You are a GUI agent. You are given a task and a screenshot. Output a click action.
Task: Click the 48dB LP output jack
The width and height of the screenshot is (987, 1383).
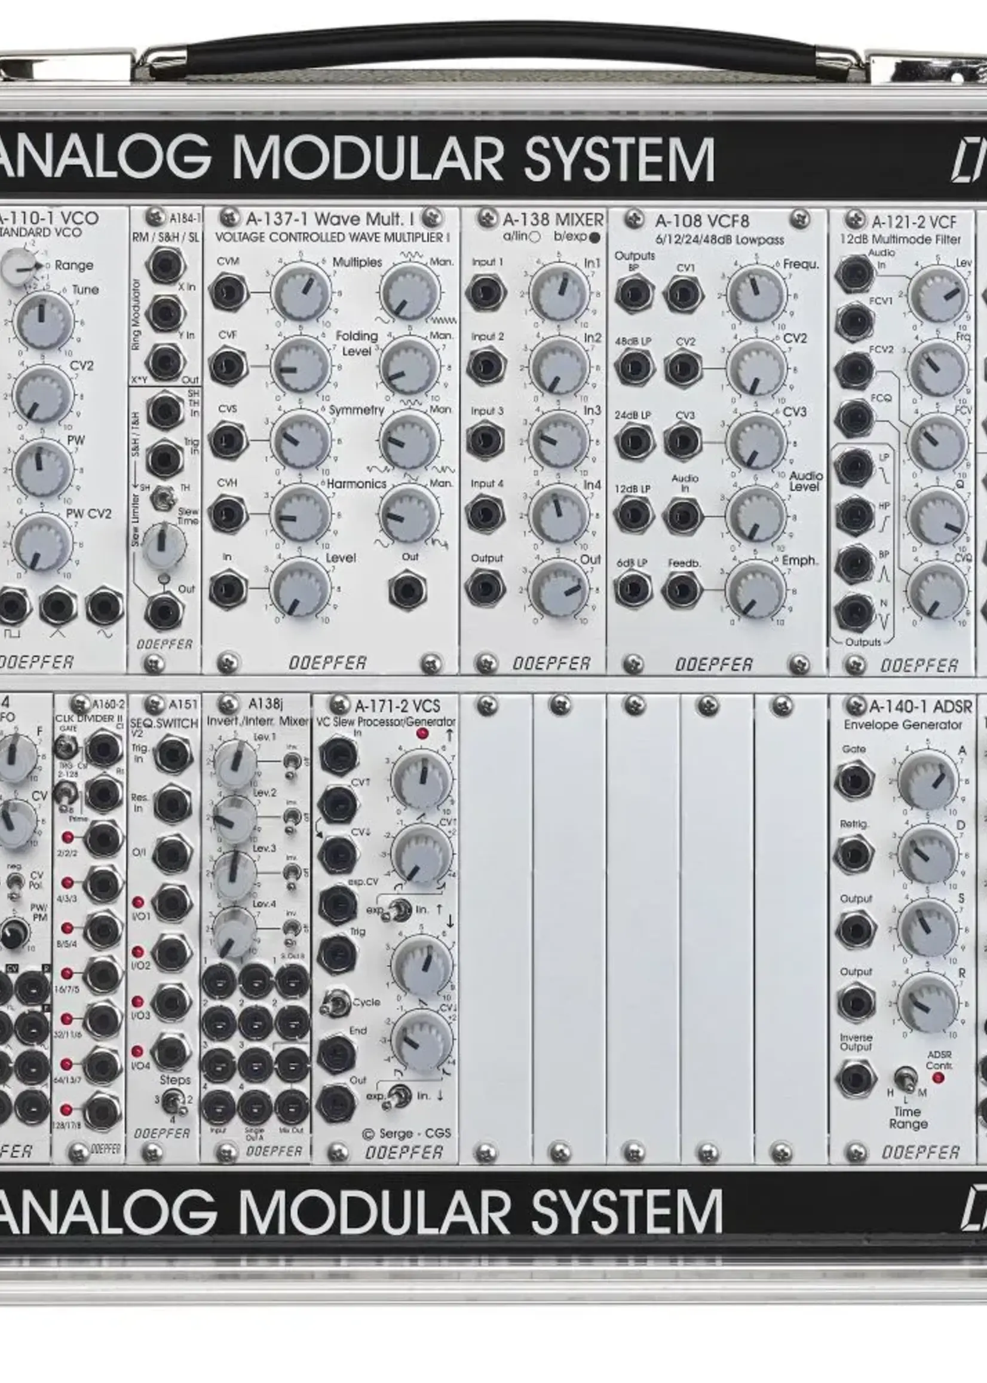[x=634, y=368]
